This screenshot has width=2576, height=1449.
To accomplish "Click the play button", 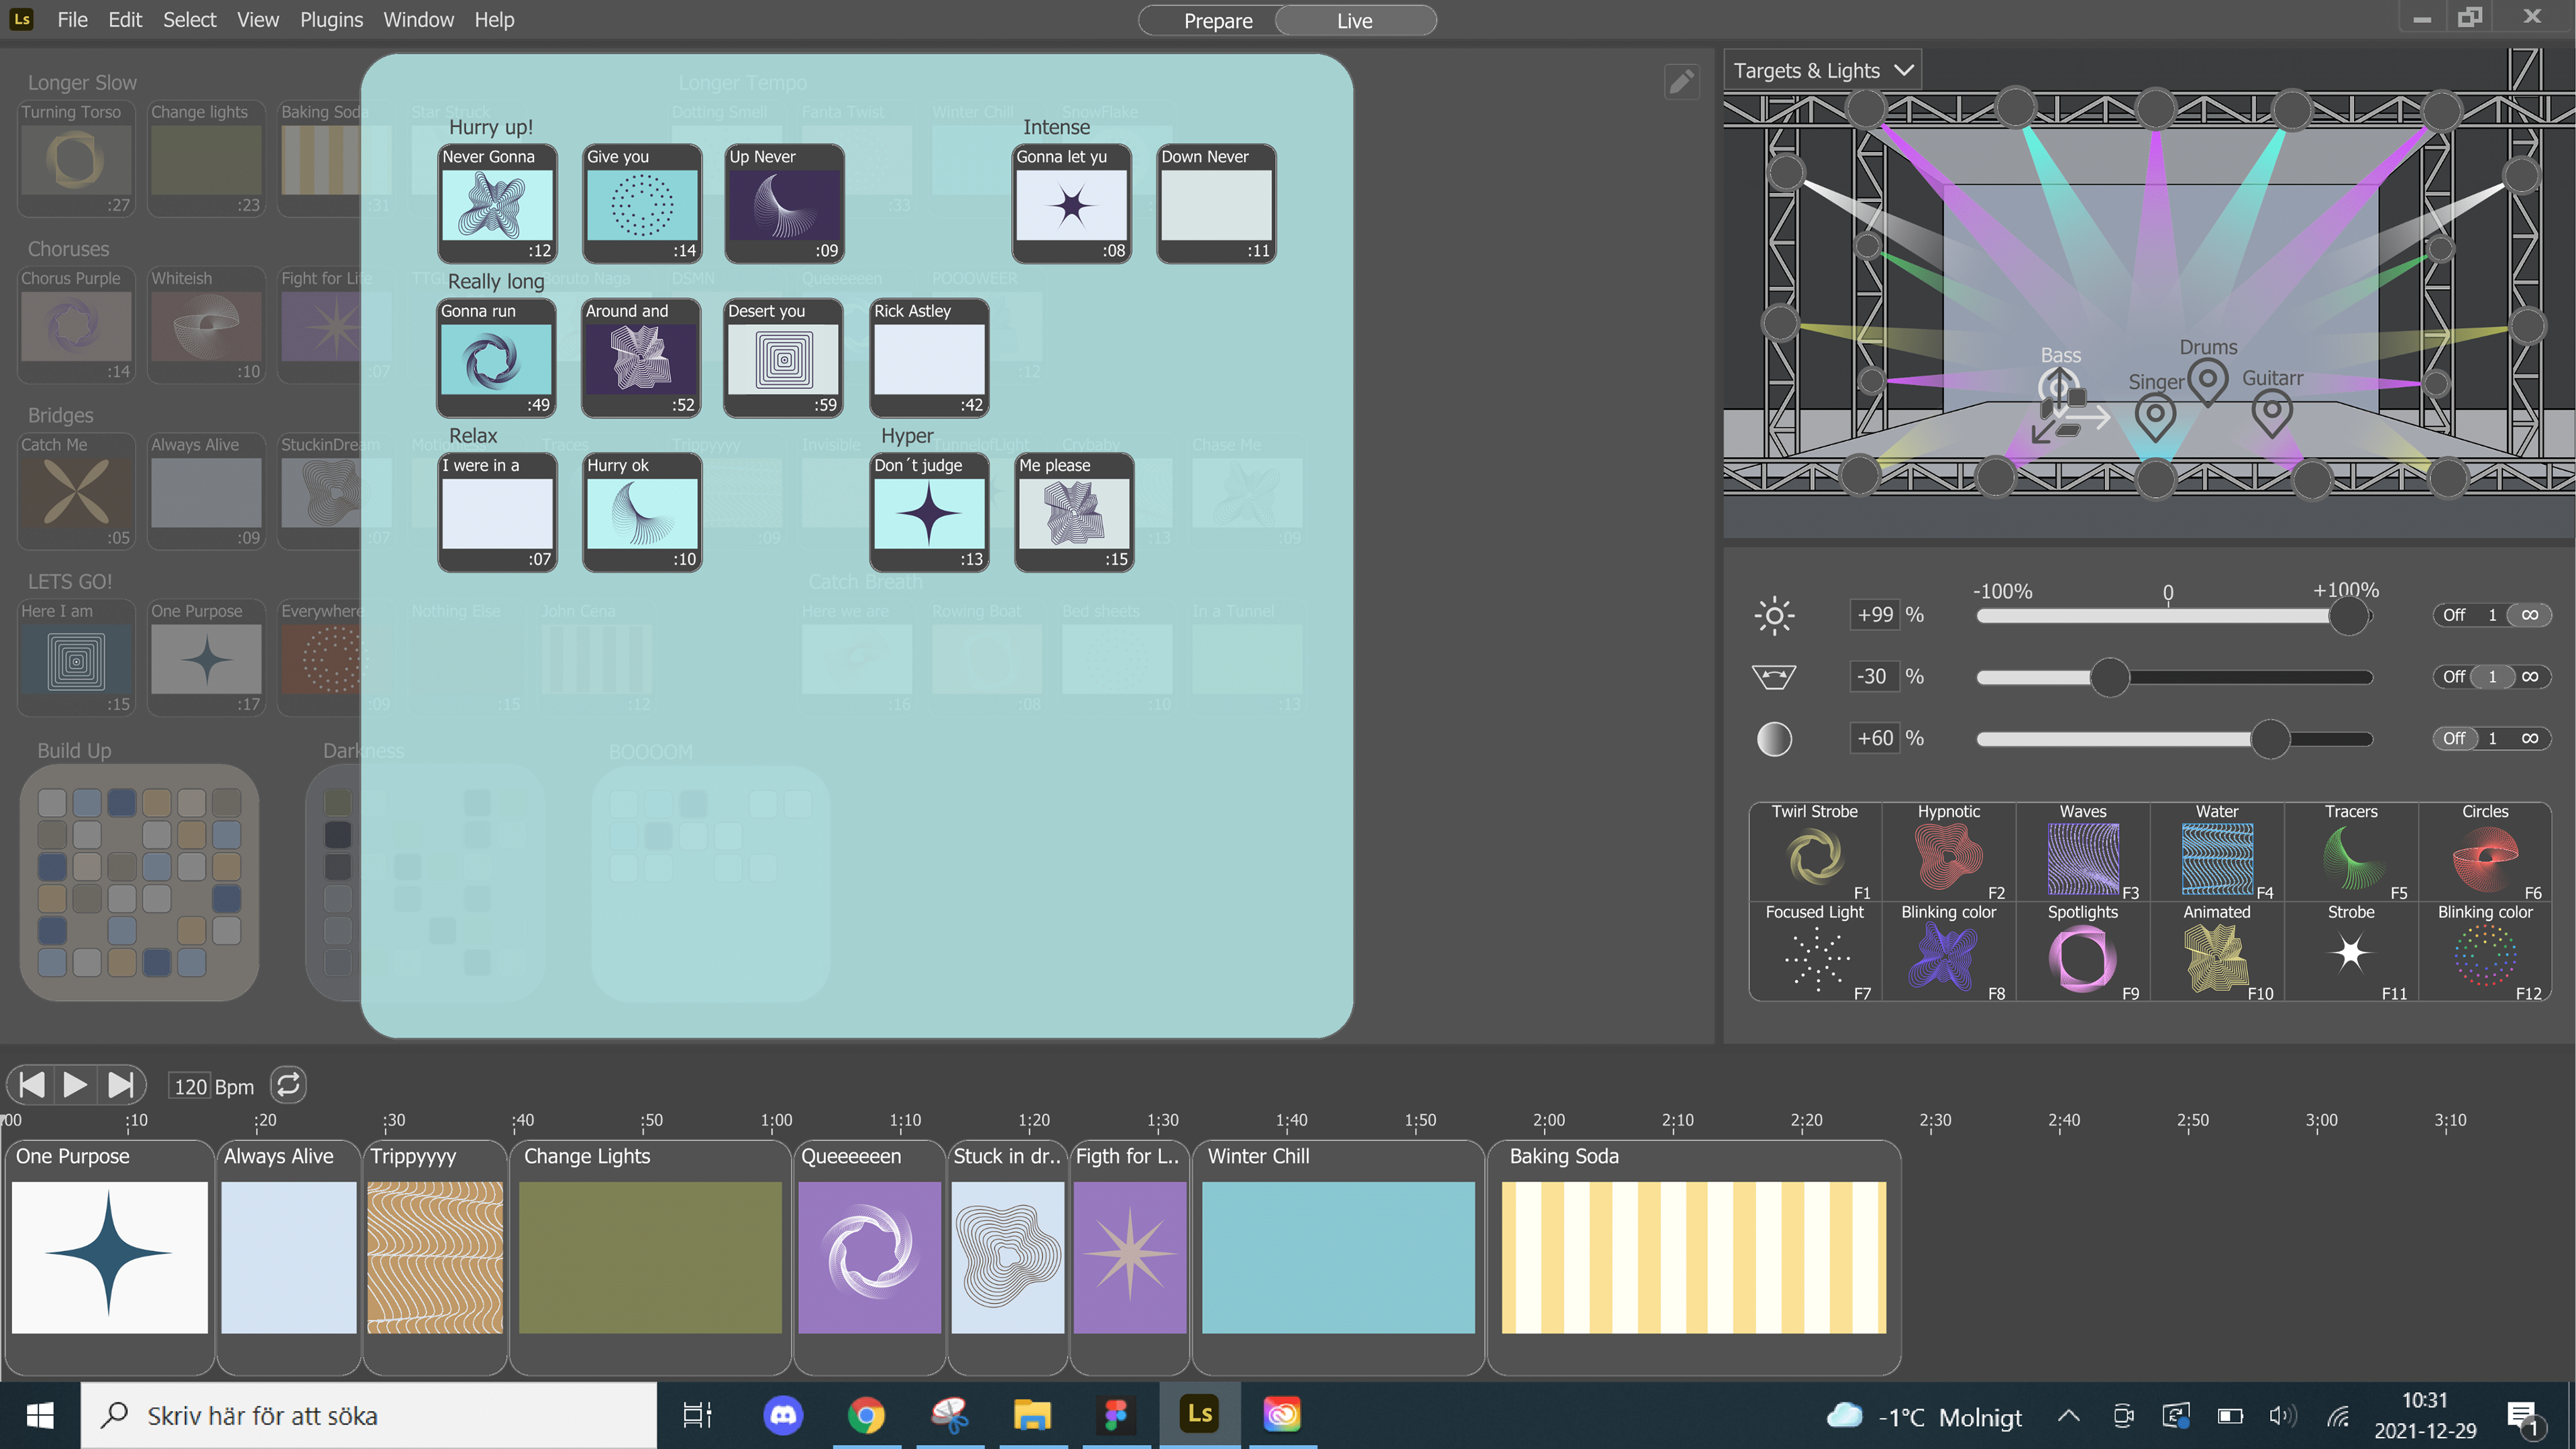I will point(74,1085).
